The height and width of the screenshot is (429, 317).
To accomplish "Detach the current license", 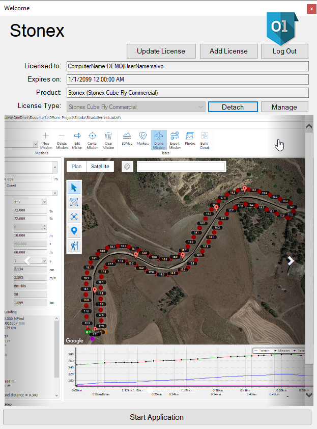I will (233, 107).
